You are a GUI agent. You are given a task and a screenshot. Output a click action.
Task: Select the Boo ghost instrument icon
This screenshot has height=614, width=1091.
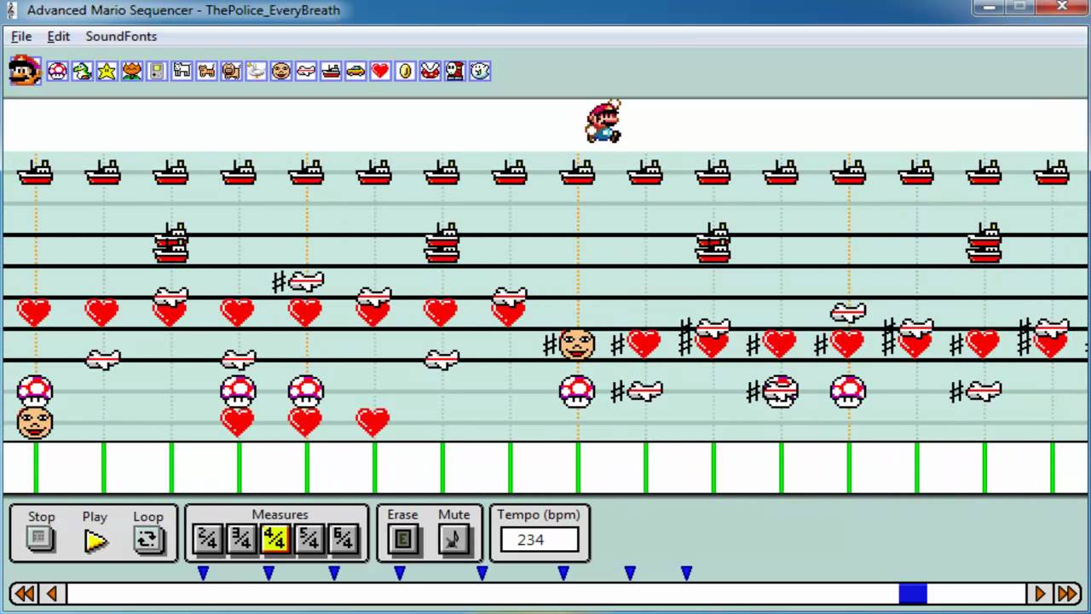(x=480, y=71)
